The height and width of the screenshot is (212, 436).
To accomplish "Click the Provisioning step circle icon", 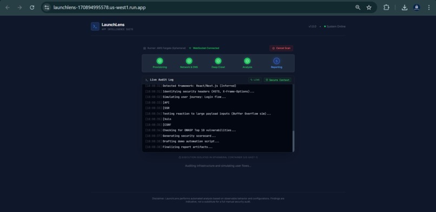I will [x=160, y=61].
